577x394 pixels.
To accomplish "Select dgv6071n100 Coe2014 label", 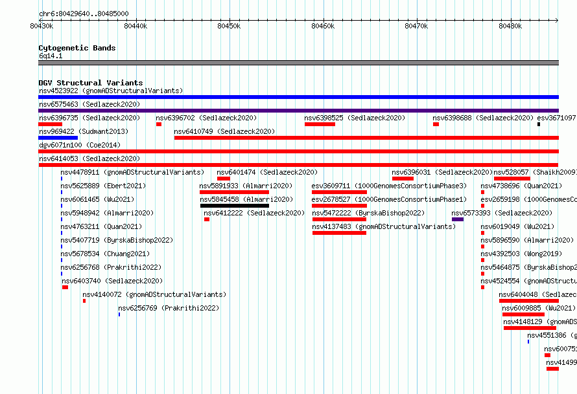I will pos(80,145).
